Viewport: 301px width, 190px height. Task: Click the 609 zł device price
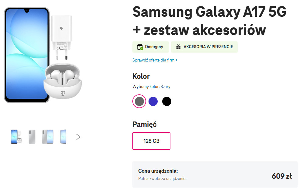click(x=282, y=176)
